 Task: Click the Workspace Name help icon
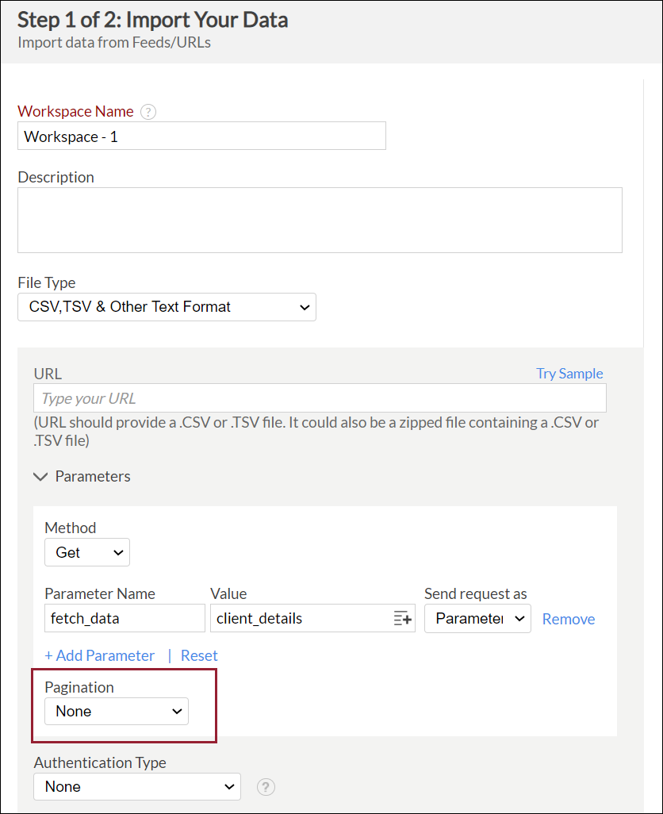148,112
